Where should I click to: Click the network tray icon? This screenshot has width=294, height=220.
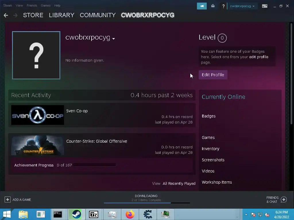pos(260,215)
